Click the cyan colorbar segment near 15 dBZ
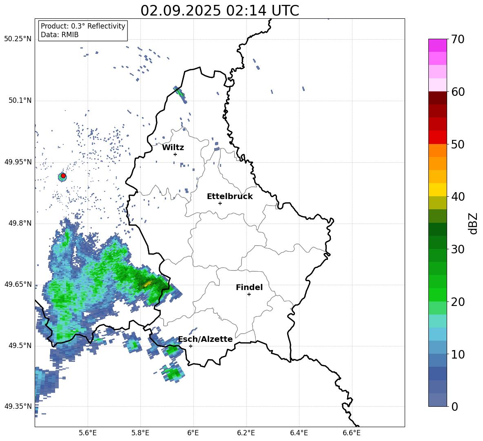483x441 pixels. pos(437,321)
